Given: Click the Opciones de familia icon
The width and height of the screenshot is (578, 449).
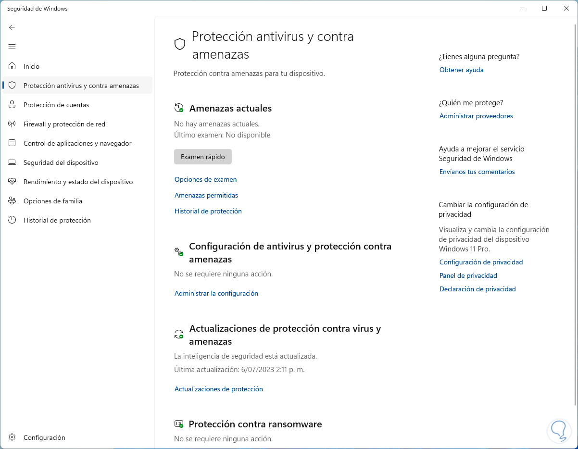Looking at the screenshot, I should tap(13, 201).
